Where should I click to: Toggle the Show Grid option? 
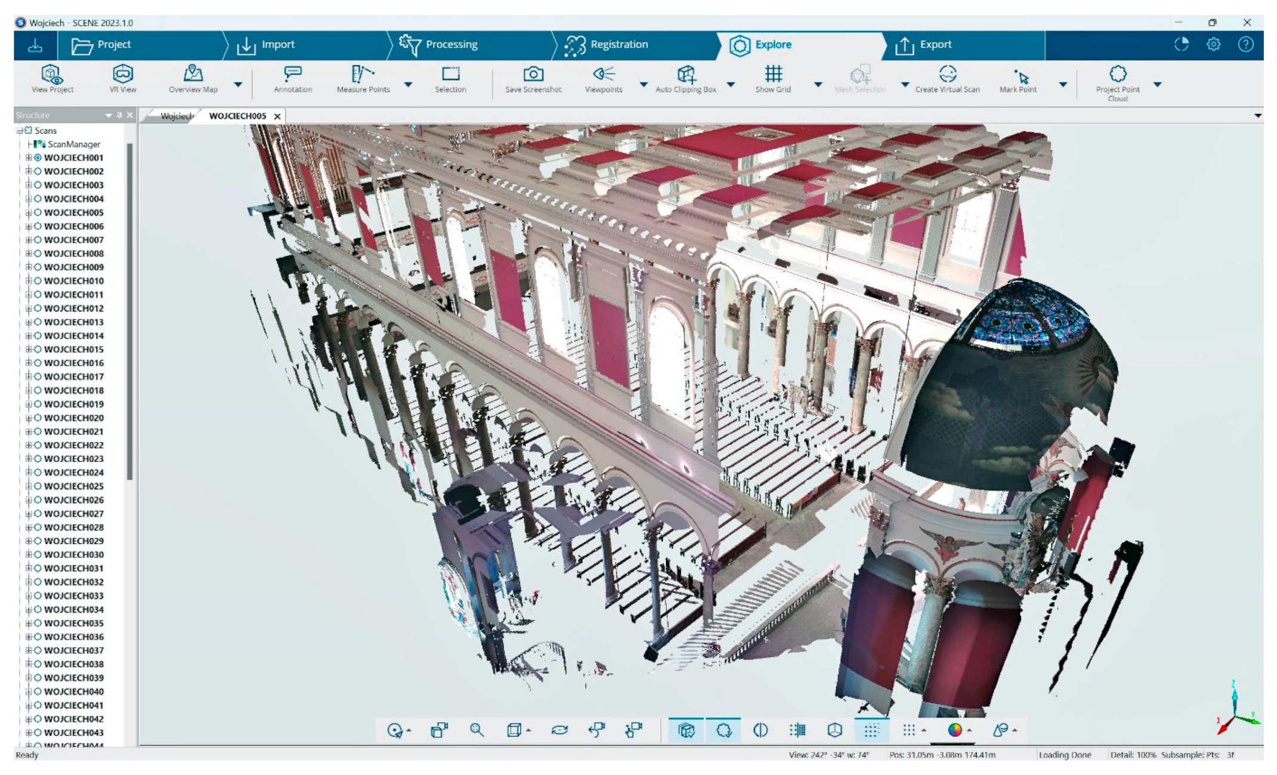coord(773,75)
